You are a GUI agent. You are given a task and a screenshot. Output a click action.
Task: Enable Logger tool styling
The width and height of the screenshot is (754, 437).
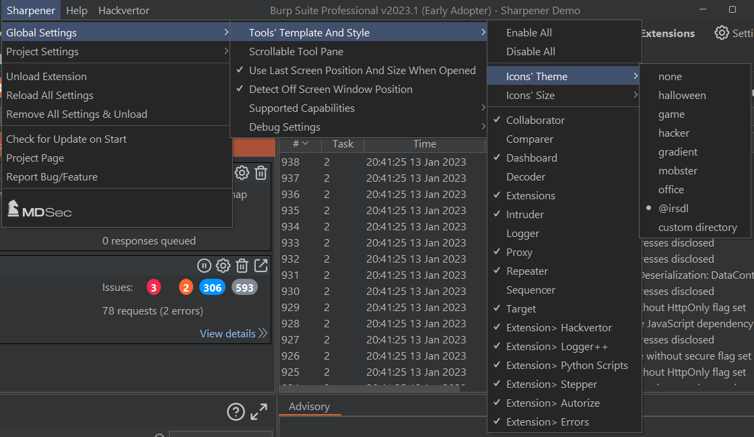pyautogui.click(x=564, y=233)
